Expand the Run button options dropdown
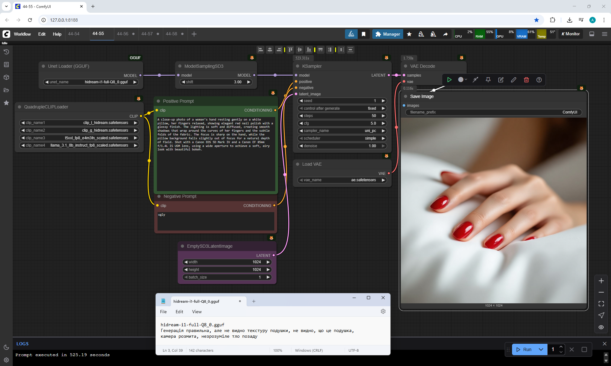611x366 pixels. 541,349
